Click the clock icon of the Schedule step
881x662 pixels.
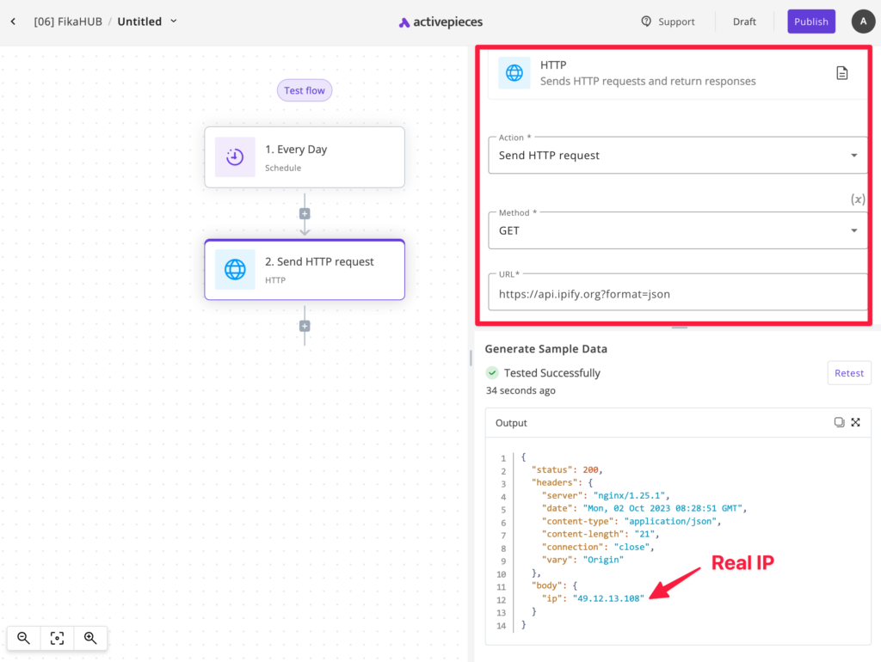click(x=235, y=157)
